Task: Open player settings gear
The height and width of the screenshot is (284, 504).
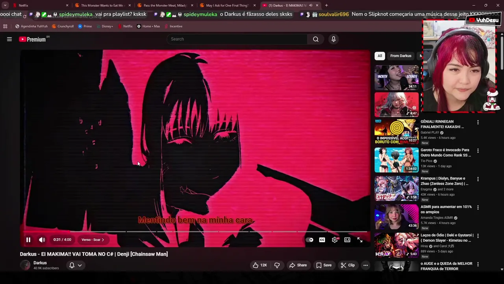Action: tap(335, 240)
